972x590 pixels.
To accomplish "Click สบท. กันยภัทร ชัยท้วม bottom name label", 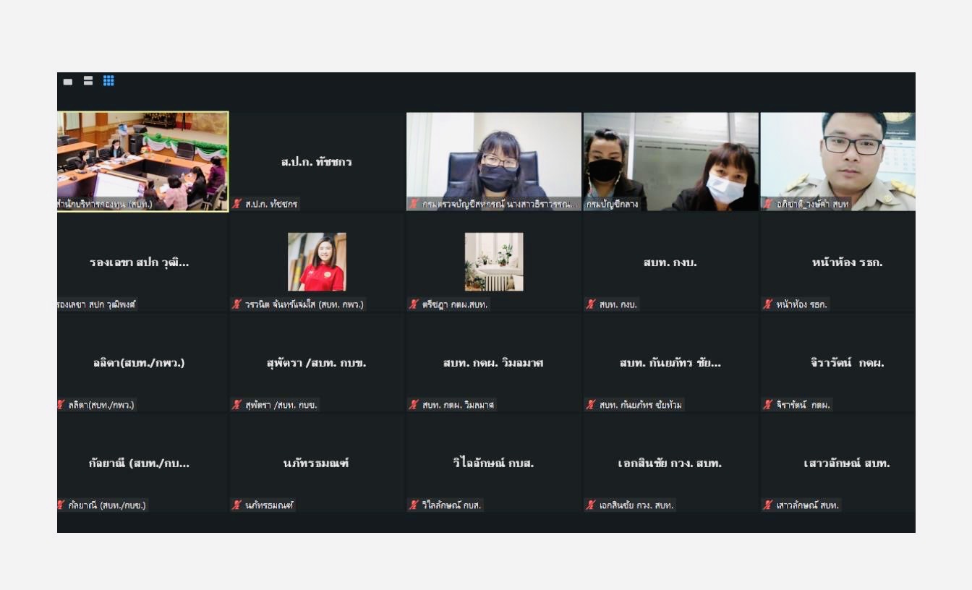I will [641, 405].
